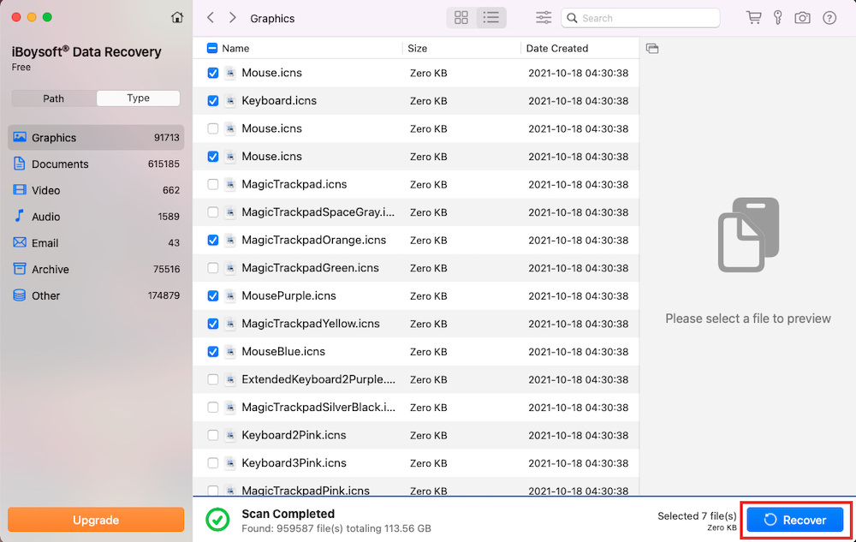Screen dimensions: 856x542
Task: Uncheck the MouseBlue.icns checkbox
Action: [213, 352]
